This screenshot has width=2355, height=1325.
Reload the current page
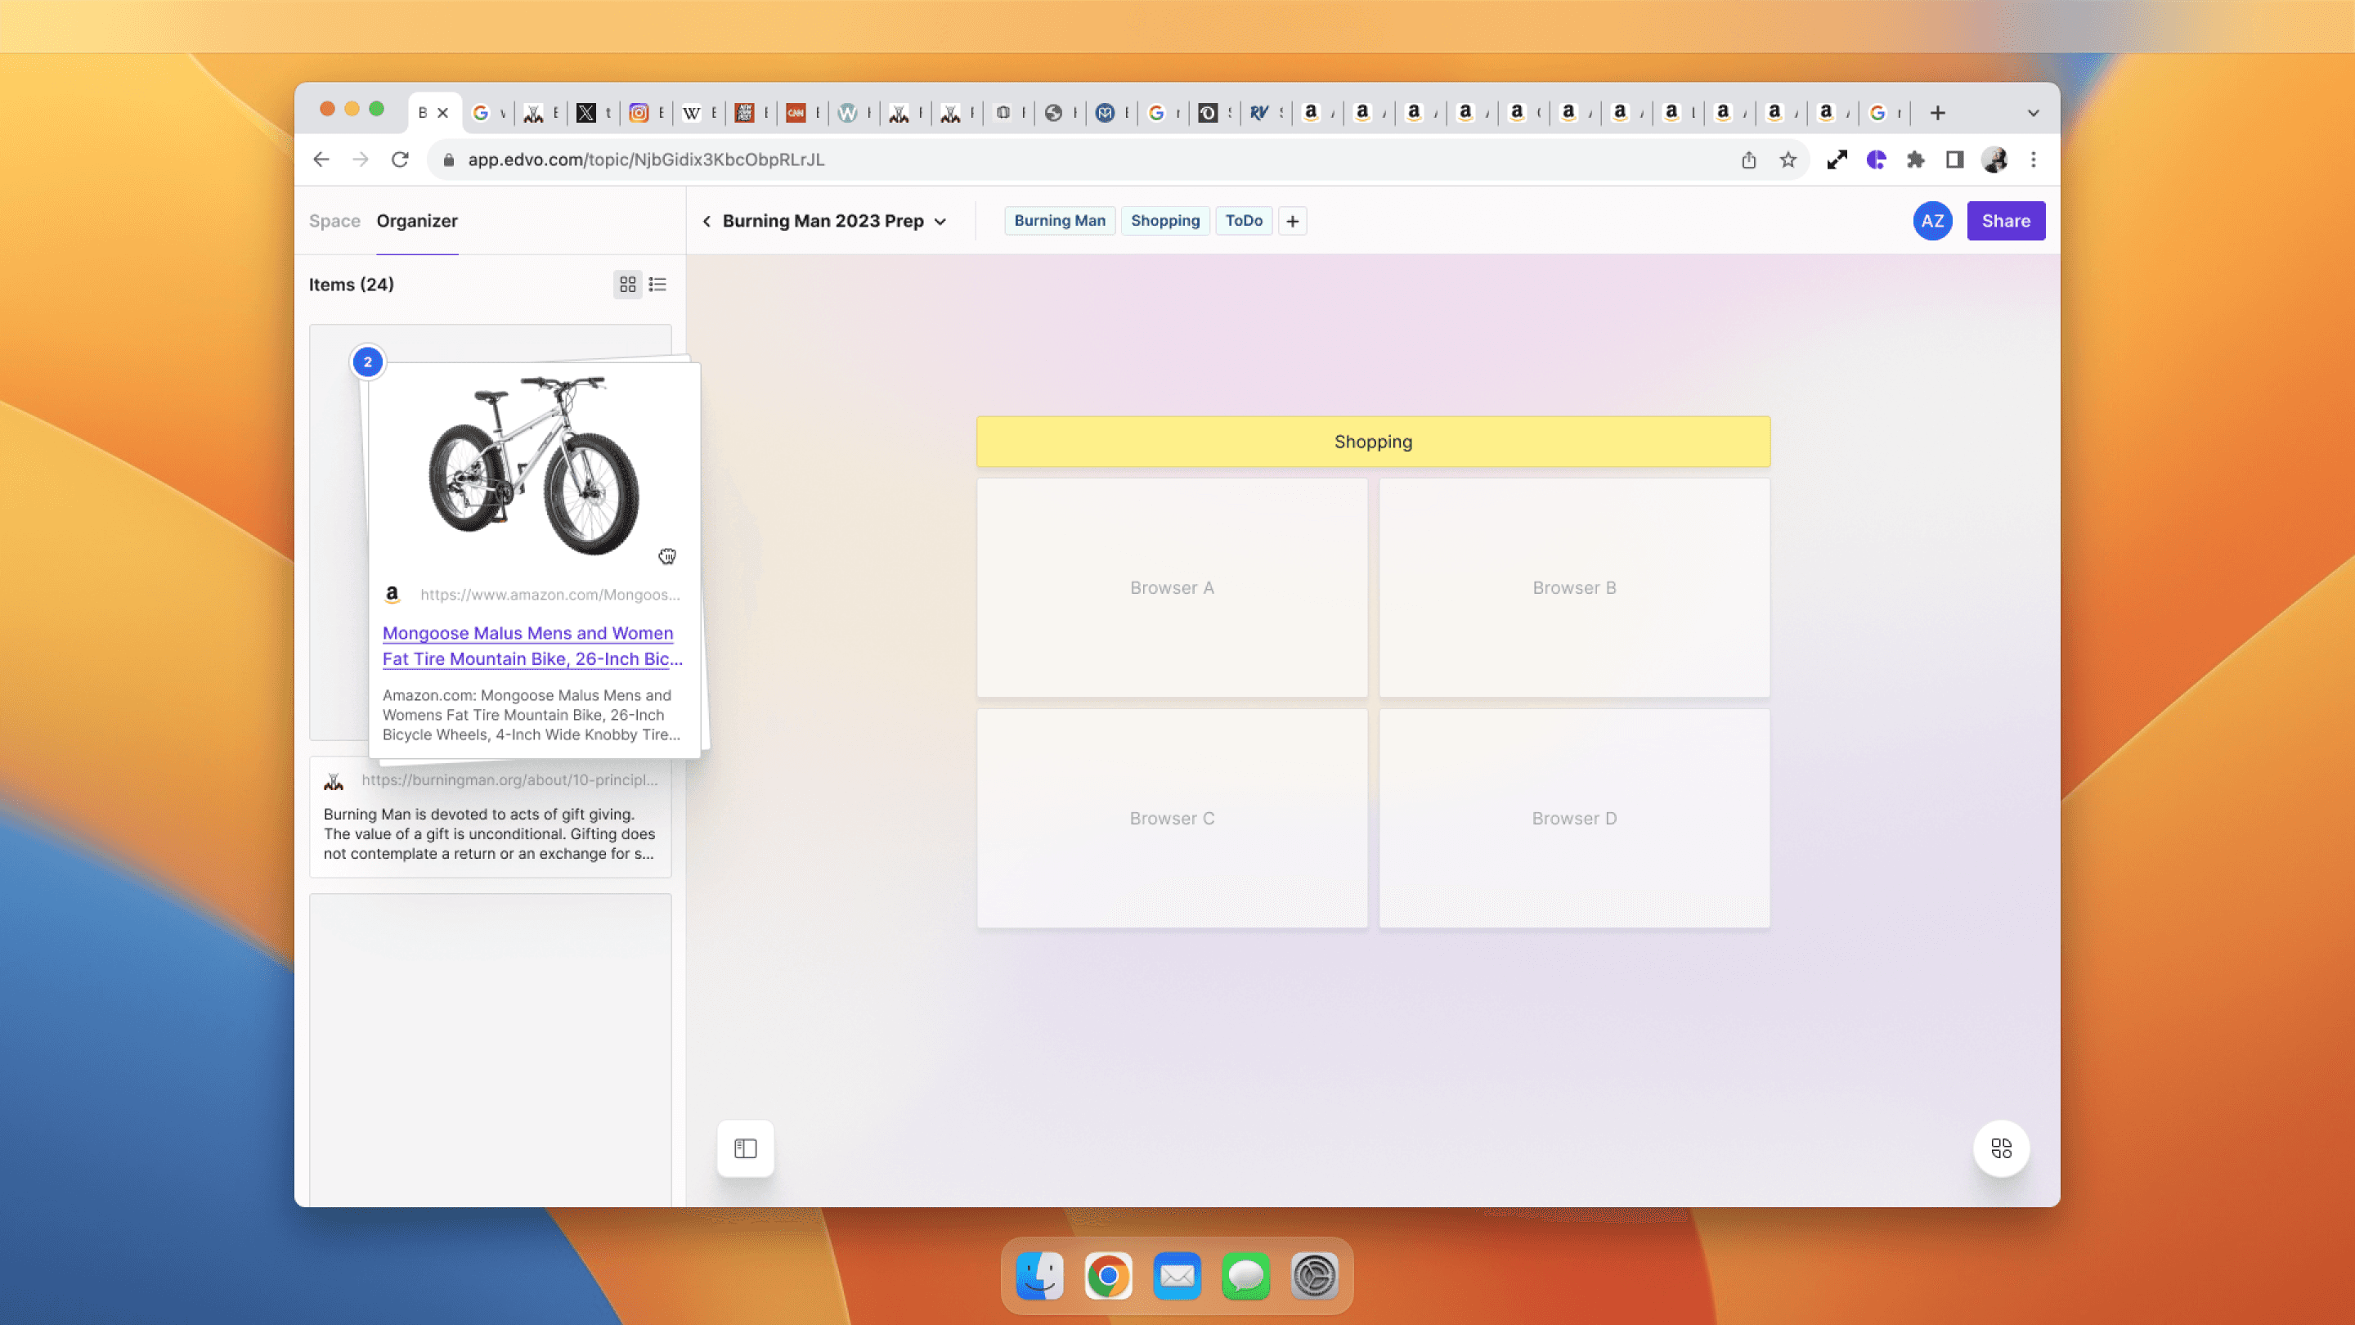tap(400, 160)
